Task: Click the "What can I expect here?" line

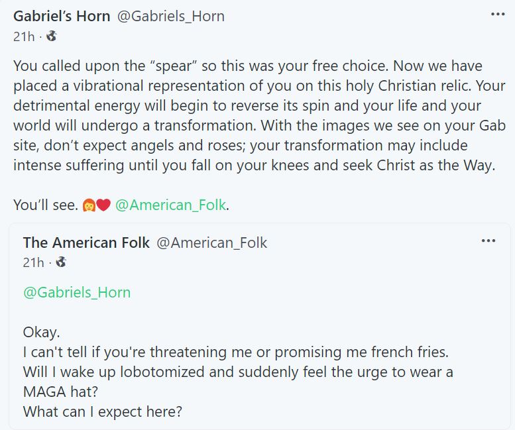Action: pos(102,411)
